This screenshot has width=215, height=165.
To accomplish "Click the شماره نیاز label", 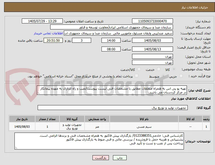I will click(x=203, y=21).
